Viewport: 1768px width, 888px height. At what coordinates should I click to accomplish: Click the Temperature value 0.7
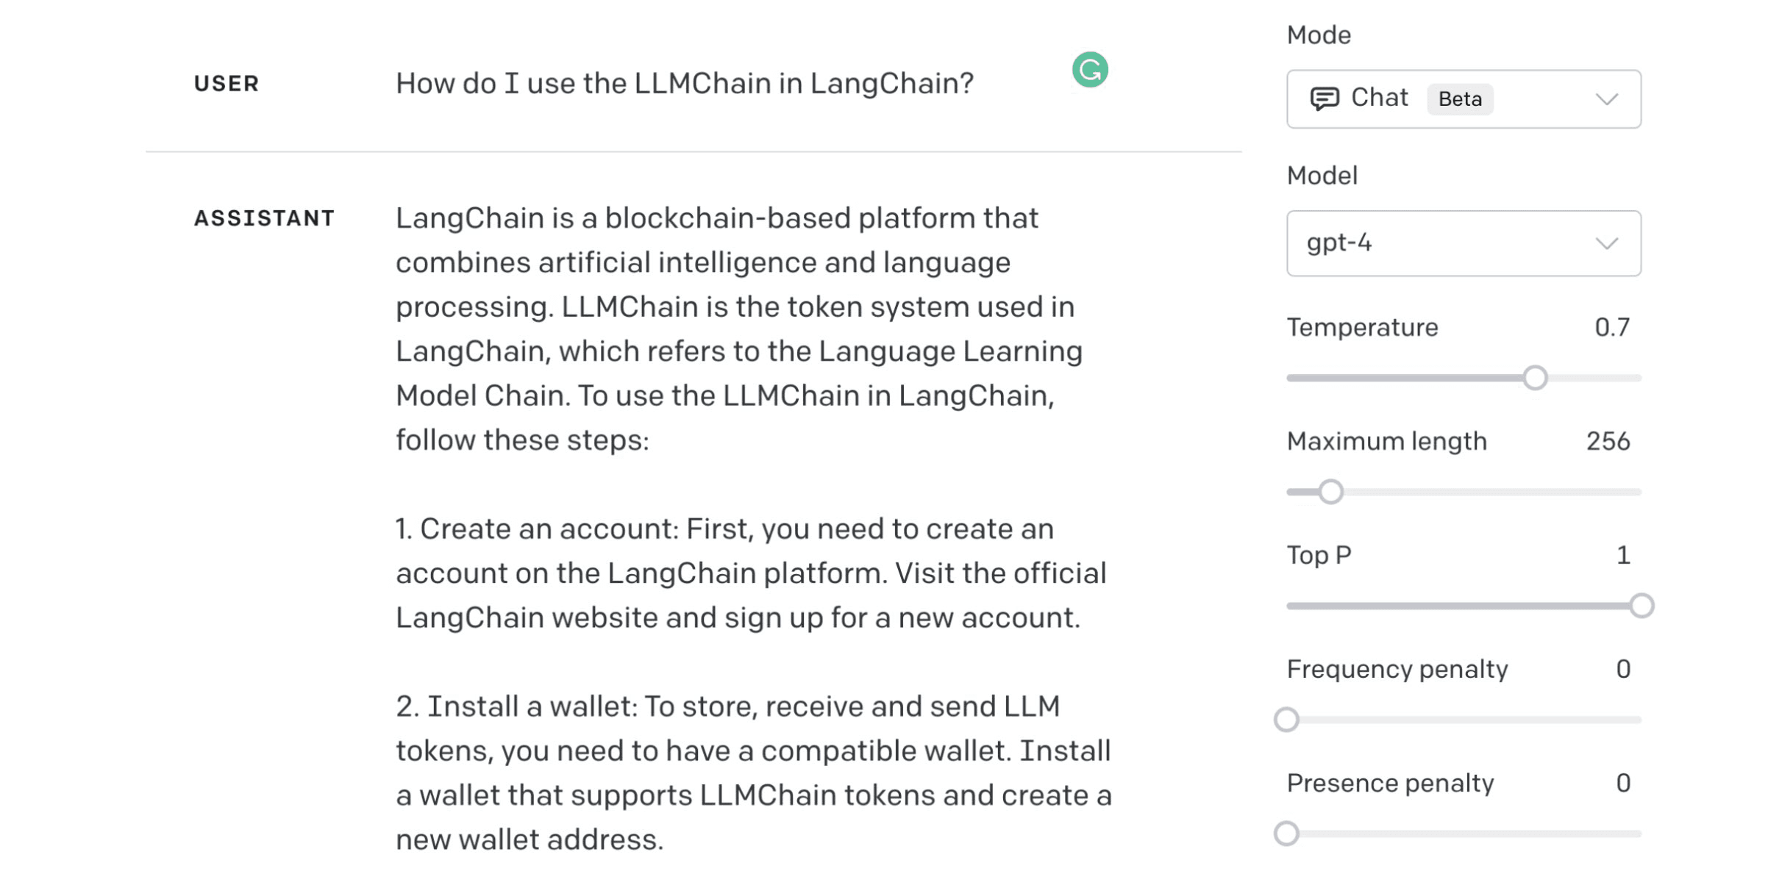1611,327
